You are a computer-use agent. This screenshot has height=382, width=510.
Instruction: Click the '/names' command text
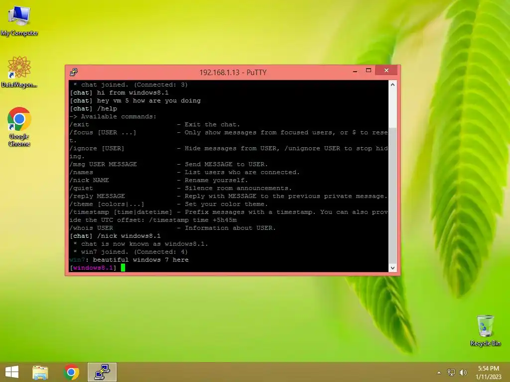(81, 172)
